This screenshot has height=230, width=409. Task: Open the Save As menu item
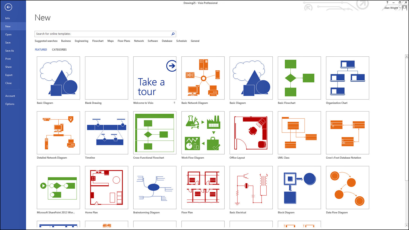tap(10, 51)
